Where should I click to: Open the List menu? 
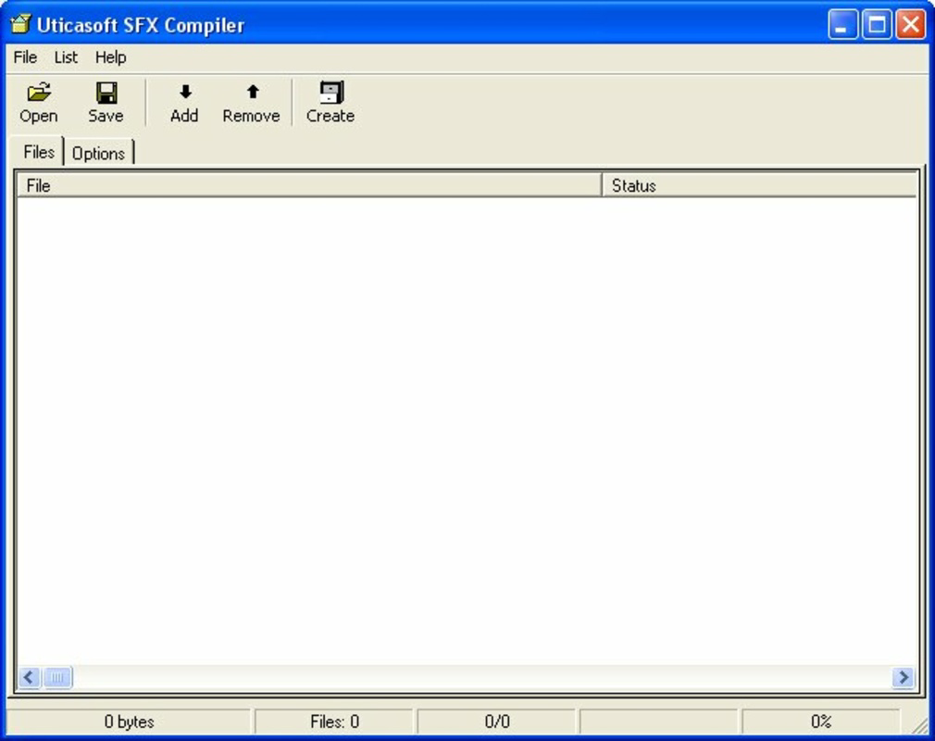[x=64, y=57]
